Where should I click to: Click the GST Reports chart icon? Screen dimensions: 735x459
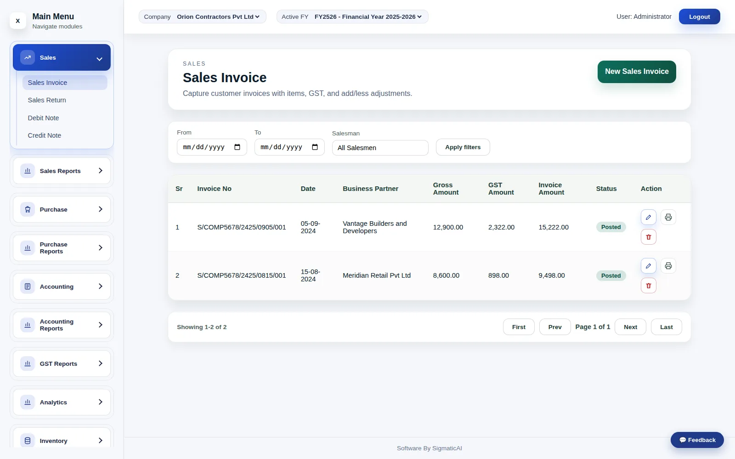28,364
